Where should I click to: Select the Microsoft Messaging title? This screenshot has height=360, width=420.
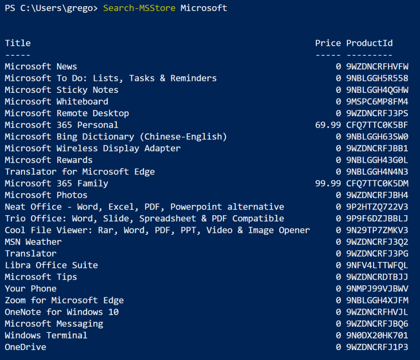[x=54, y=324]
